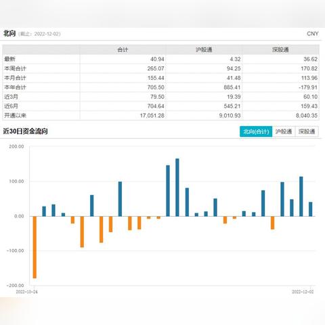Click the value 704.64 in table
Screen dimensions: 325x325
[x=156, y=106]
